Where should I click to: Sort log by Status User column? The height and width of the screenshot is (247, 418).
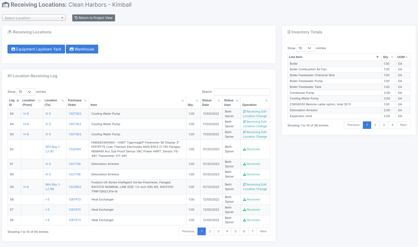tap(237, 101)
